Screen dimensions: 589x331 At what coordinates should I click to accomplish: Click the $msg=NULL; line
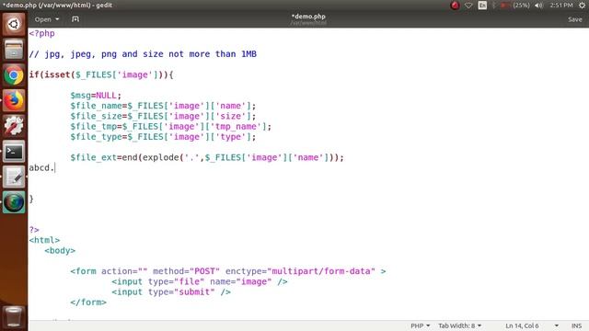96,96
